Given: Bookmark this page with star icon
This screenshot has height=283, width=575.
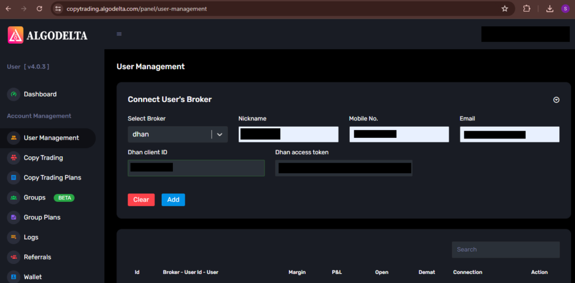Looking at the screenshot, I should (x=504, y=9).
